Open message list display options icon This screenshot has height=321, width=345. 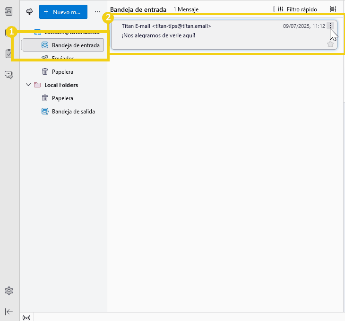tap(333, 9)
